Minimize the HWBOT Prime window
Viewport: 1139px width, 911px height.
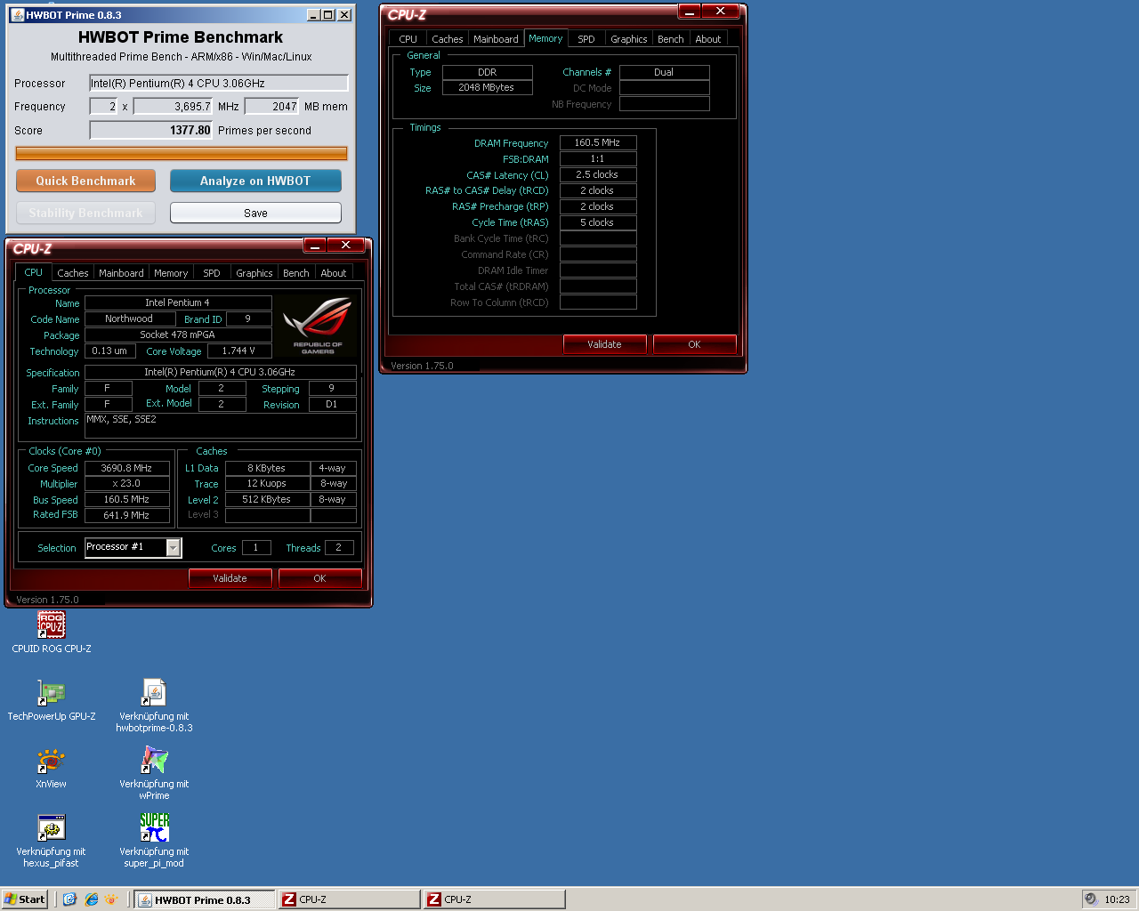tap(313, 15)
